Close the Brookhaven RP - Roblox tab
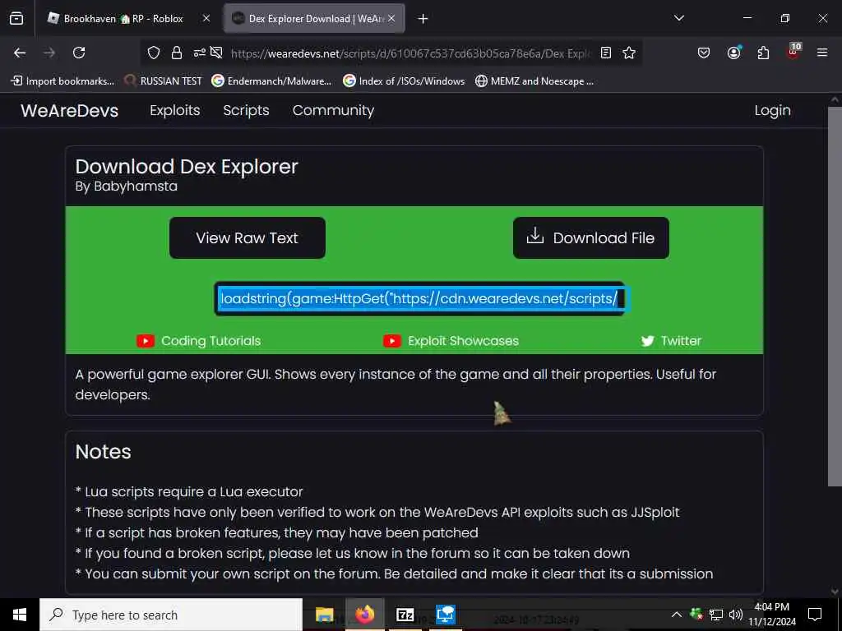The height and width of the screenshot is (631, 842). [x=206, y=18]
